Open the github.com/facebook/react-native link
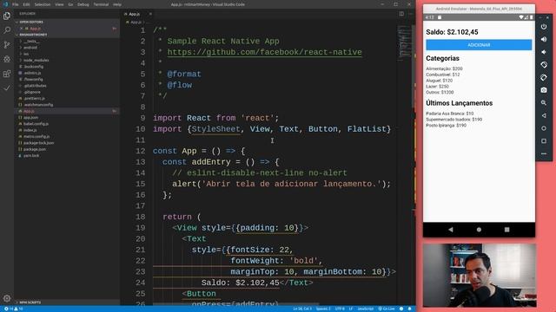556x312 pixels. (264, 52)
